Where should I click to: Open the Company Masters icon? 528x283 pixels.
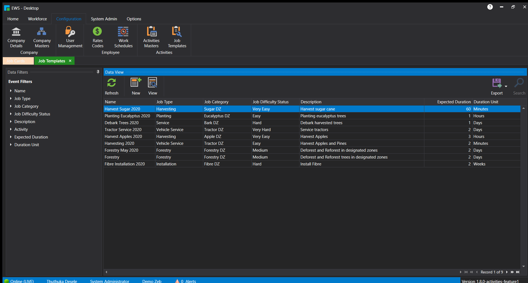point(42,37)
